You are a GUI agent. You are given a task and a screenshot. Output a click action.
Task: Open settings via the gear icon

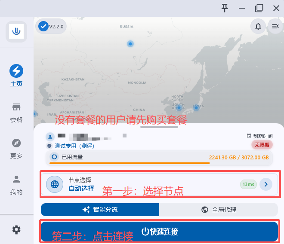click(x=16, y=230)
